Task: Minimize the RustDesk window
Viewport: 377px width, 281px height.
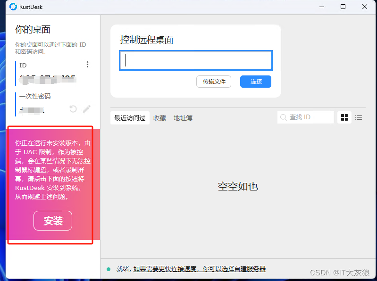Action: [322, 7]
